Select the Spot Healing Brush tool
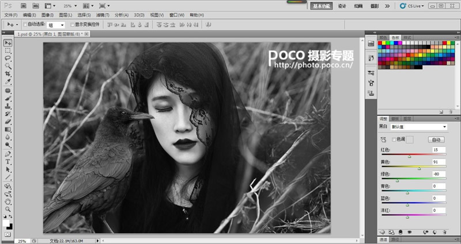461x244 pixels. coord(7,91)
